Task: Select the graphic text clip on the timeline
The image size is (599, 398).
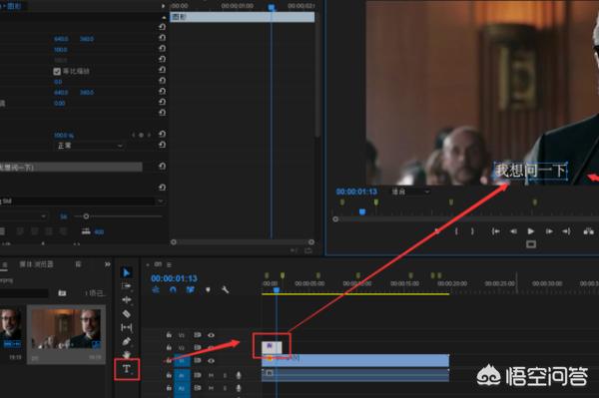Action: point(272,347)
